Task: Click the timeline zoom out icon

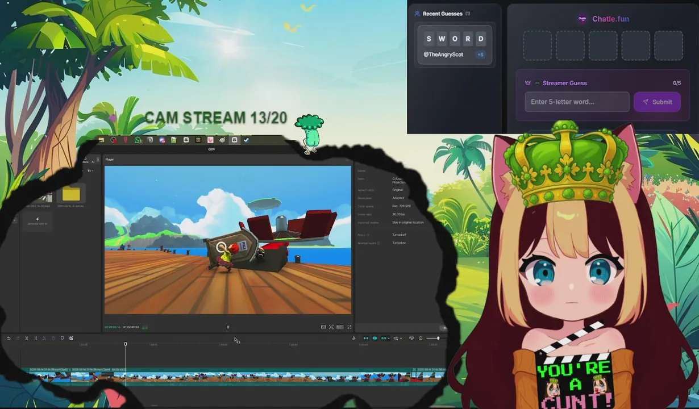Action: [x=421, y=338]
